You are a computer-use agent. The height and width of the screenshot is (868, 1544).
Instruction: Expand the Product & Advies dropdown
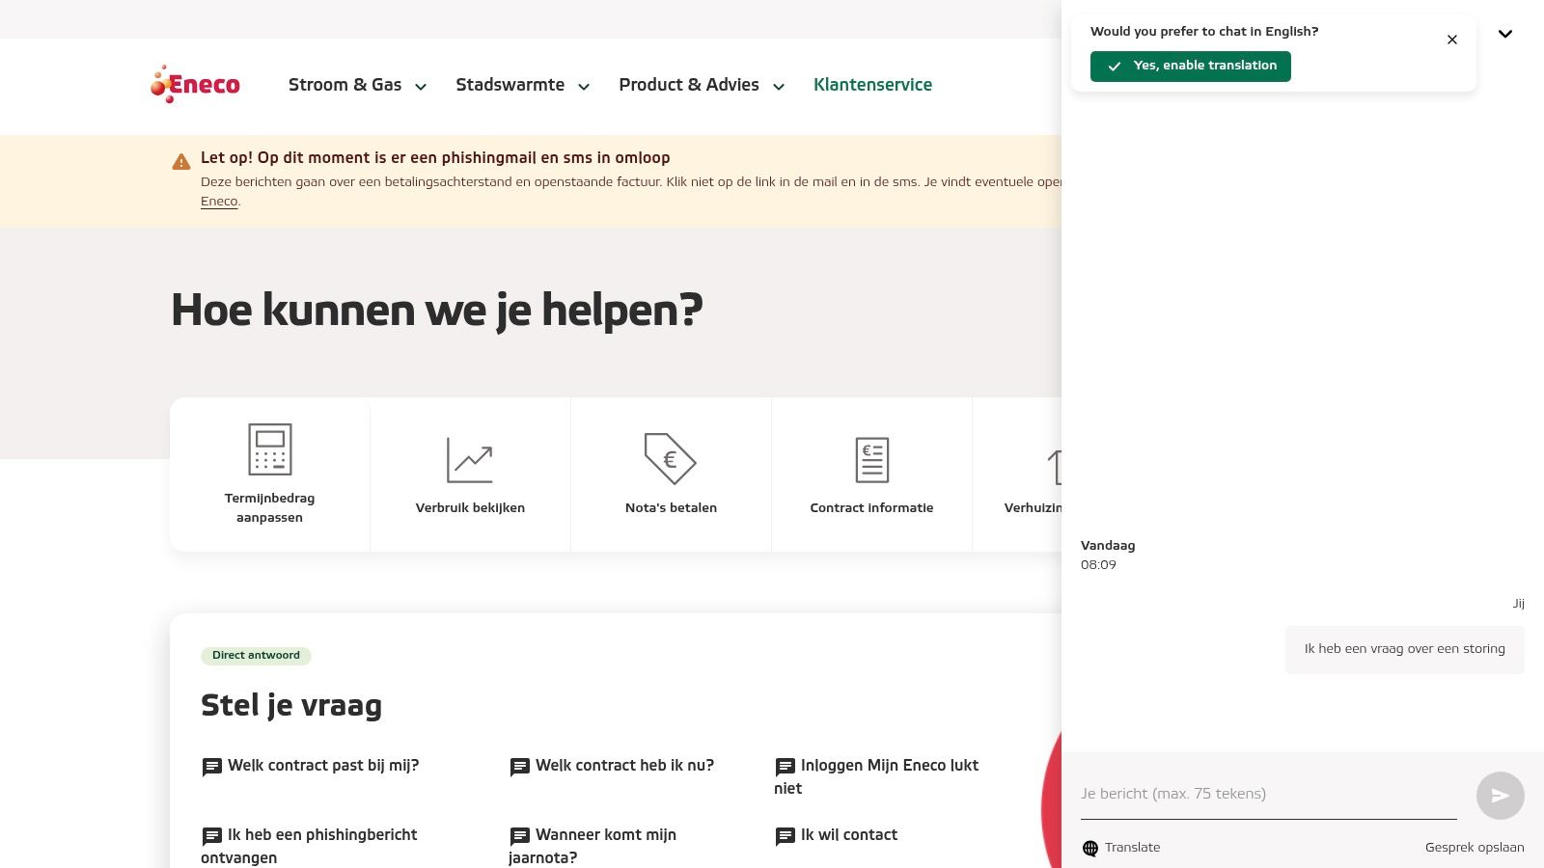coord(778,87)
